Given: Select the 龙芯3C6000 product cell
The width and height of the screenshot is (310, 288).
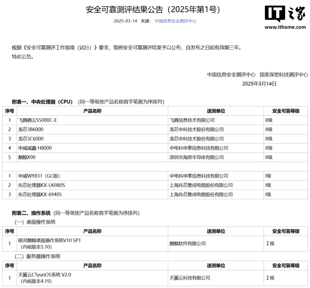Looking at the screenshot, I should click(31, 139).
